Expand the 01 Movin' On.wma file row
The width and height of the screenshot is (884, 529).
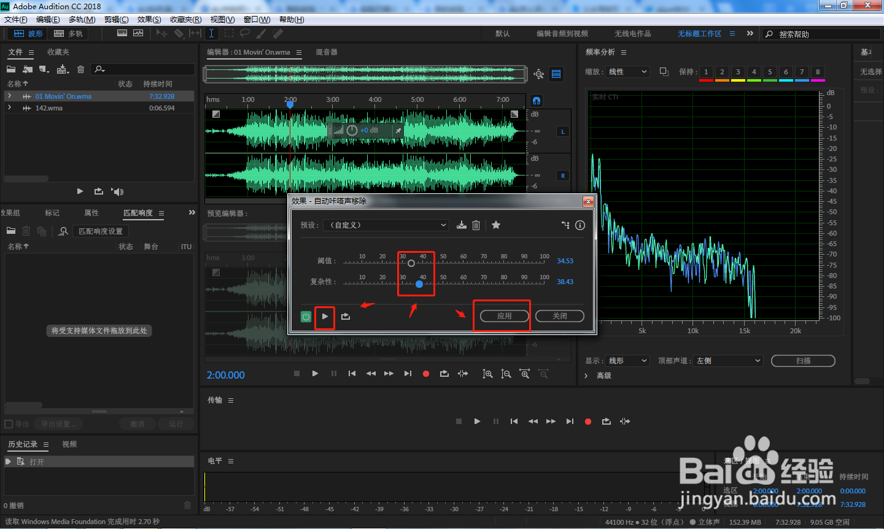tap(9, 96)
